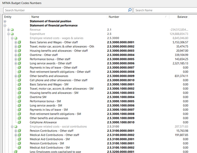Collapse Employee related costs - social contributions
Screen dimensions: 197x153
tap(12, 127)
